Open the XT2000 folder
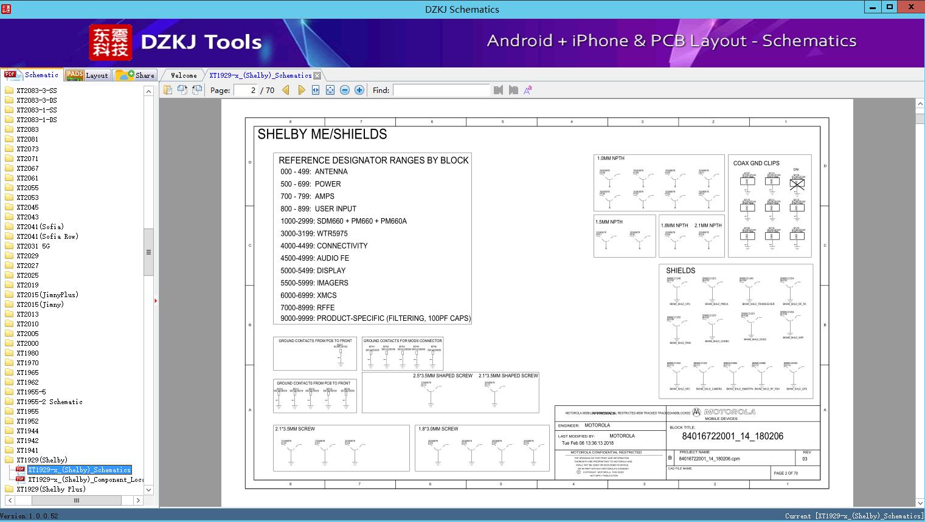This screenshot has width=925, height=522. point(27,343)
